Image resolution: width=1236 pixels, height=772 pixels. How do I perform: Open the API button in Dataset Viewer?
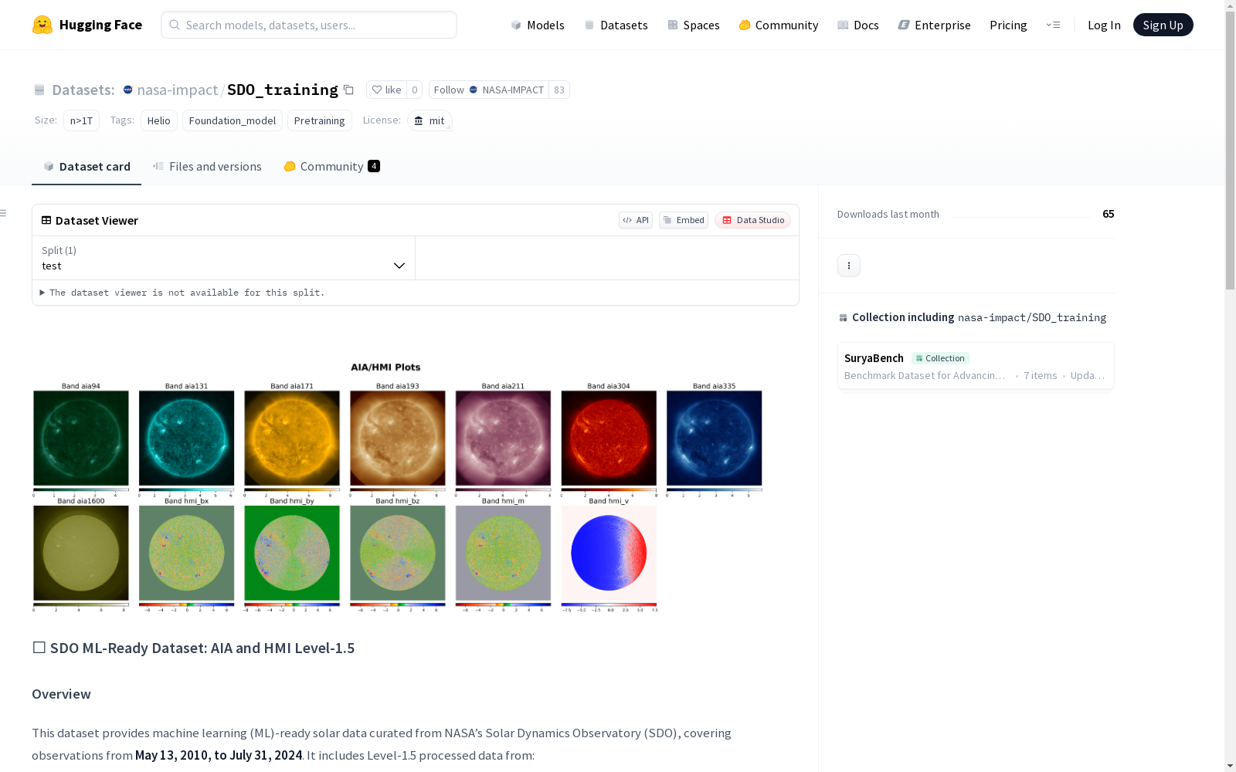point(636,220)
